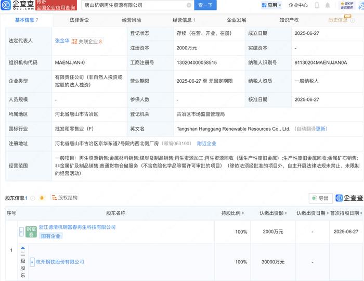
Task: Click the shareholder table 序号 header
Action: (11, 213)
